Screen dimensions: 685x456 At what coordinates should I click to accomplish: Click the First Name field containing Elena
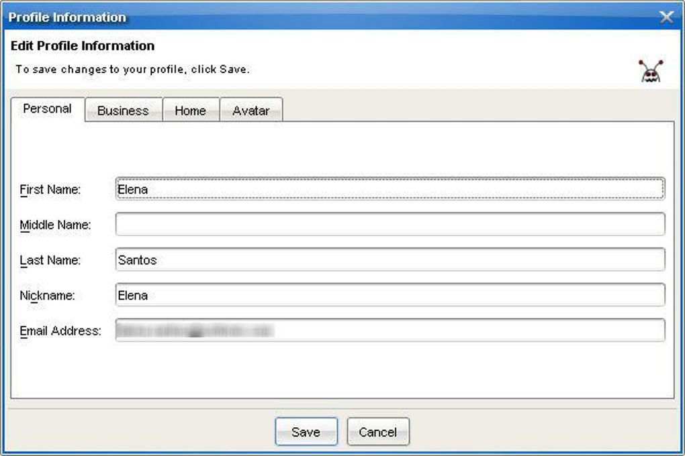390,189
